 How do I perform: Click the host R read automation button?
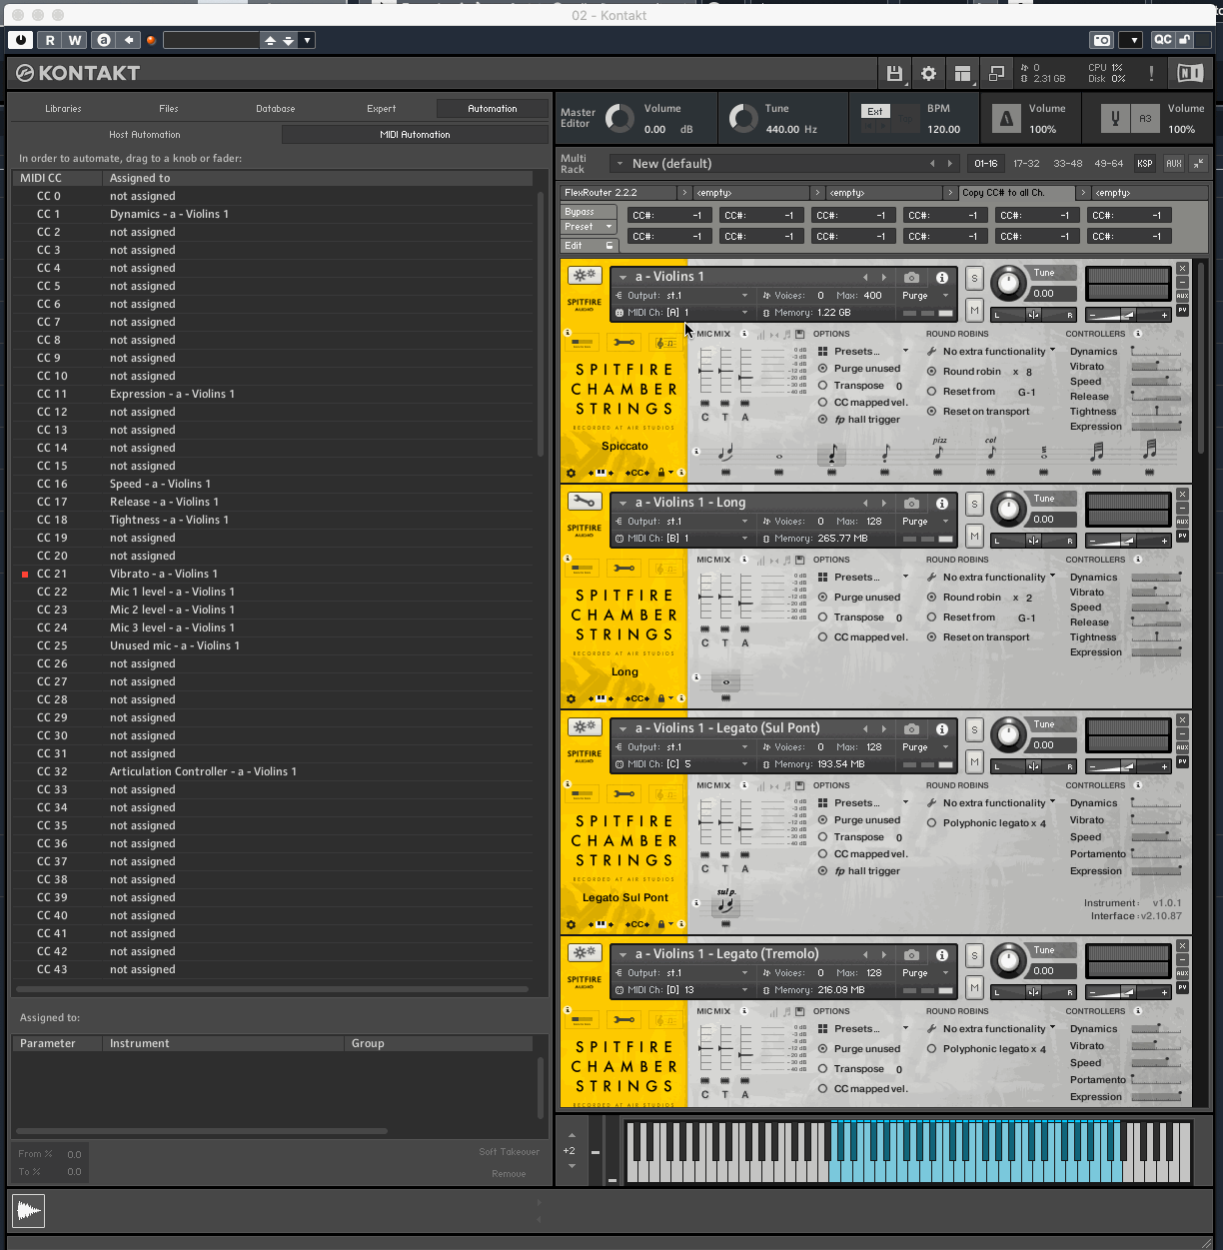point(50,40)
